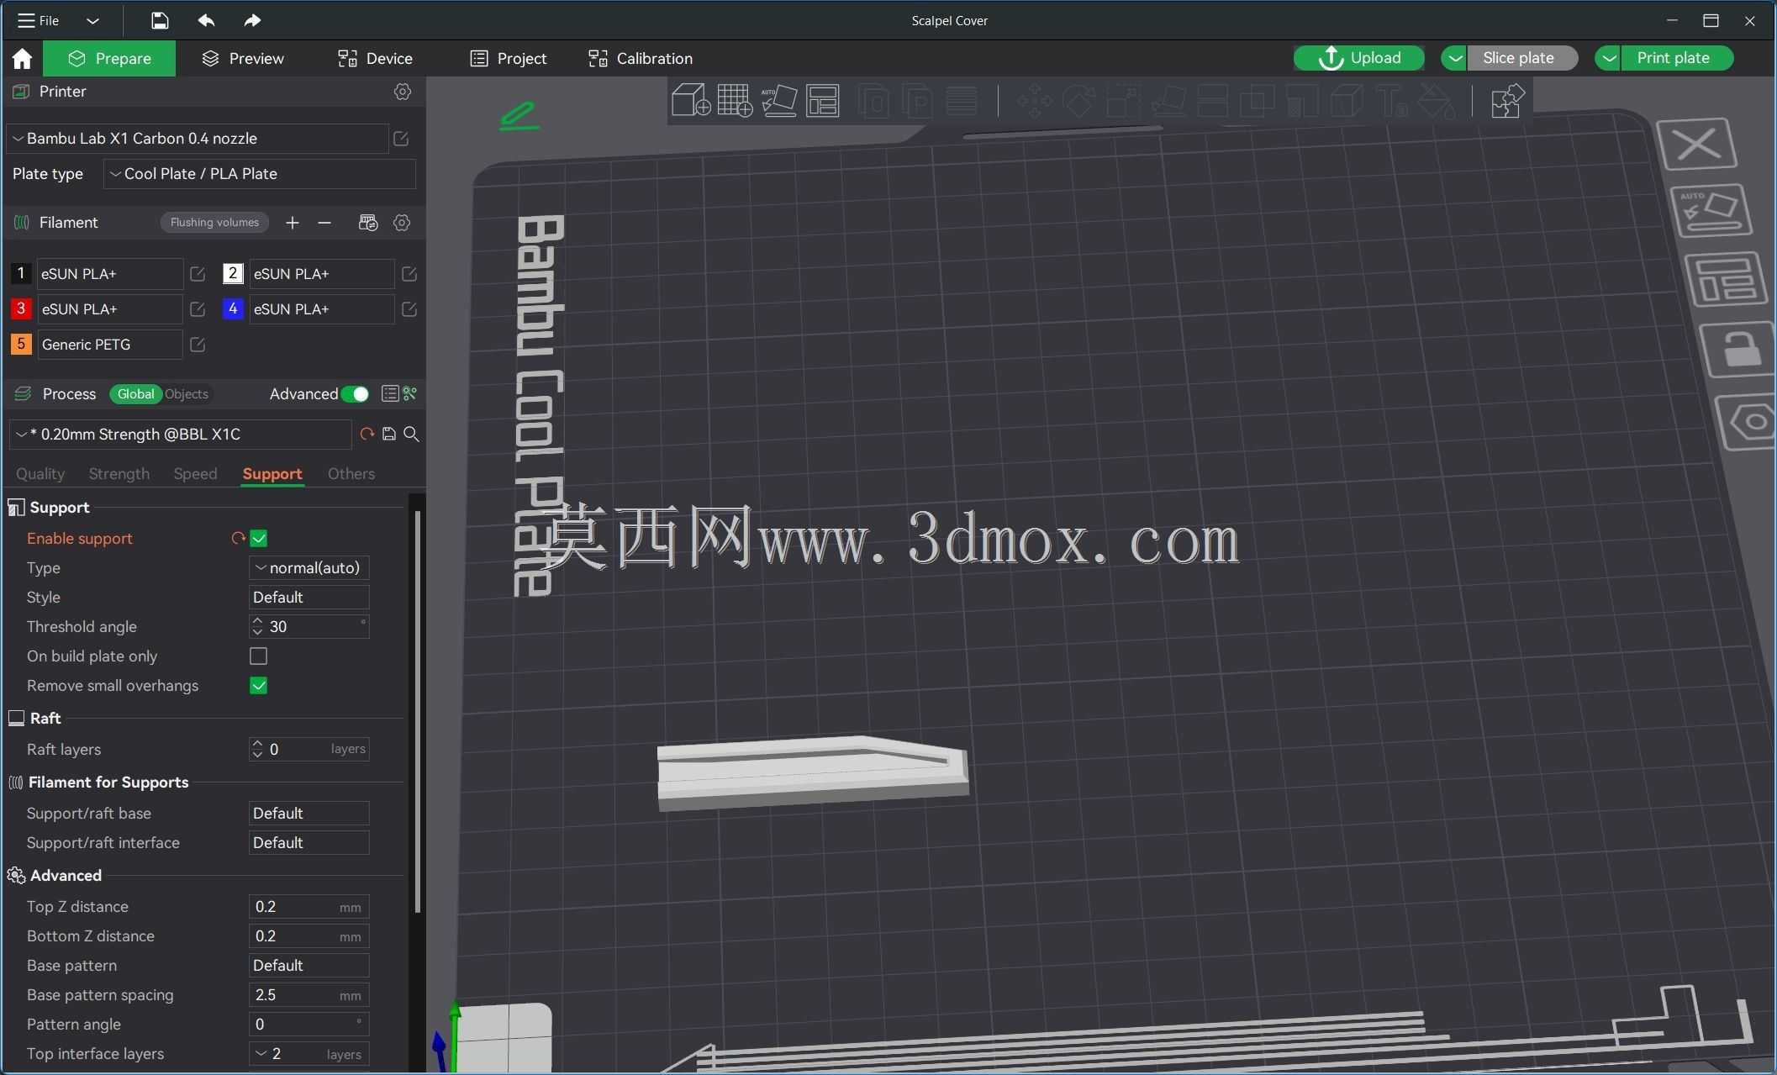The image size is (1777, 1075).
Task: Click filament 4 blue color swatch
Action: (x=233, y=309)
